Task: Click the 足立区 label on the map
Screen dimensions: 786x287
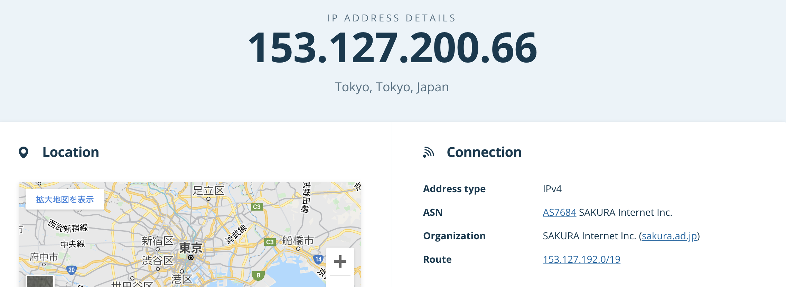Action: pos(208,191)
